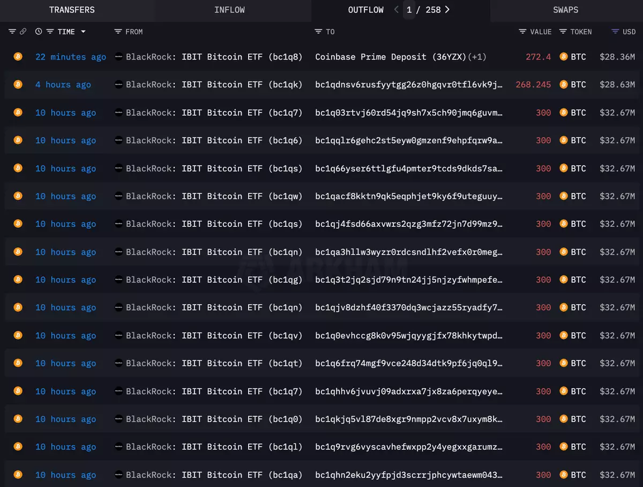Select the SWAPS tab
This screenshot has width=643, height=487.
click(x=565, y=10)
